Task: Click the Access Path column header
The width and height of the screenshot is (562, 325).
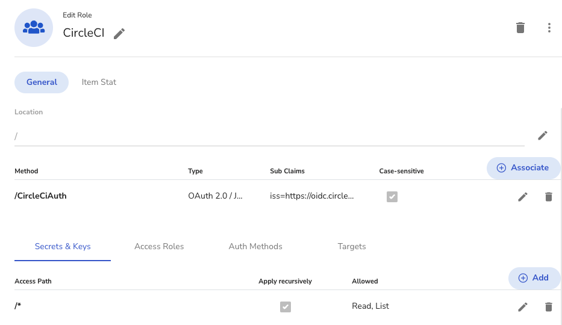Action: 33,281
